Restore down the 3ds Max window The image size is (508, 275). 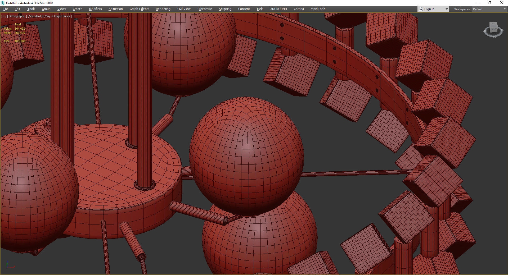coord(489,3)
